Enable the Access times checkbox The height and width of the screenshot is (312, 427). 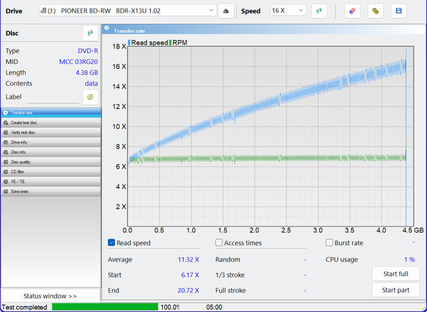219,243
